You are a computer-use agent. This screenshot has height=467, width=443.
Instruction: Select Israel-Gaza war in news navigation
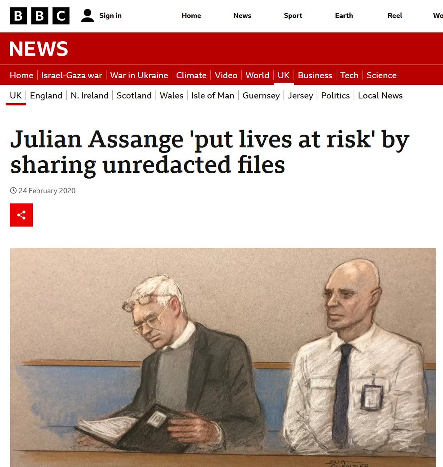[x=72, y=75]
